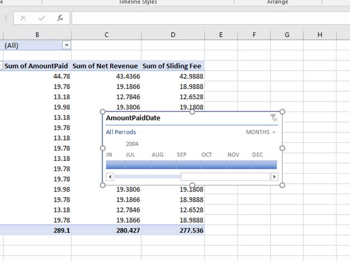Screen dimensions: 350x261
Task: Select column G header
Action: tap(287, 35)
